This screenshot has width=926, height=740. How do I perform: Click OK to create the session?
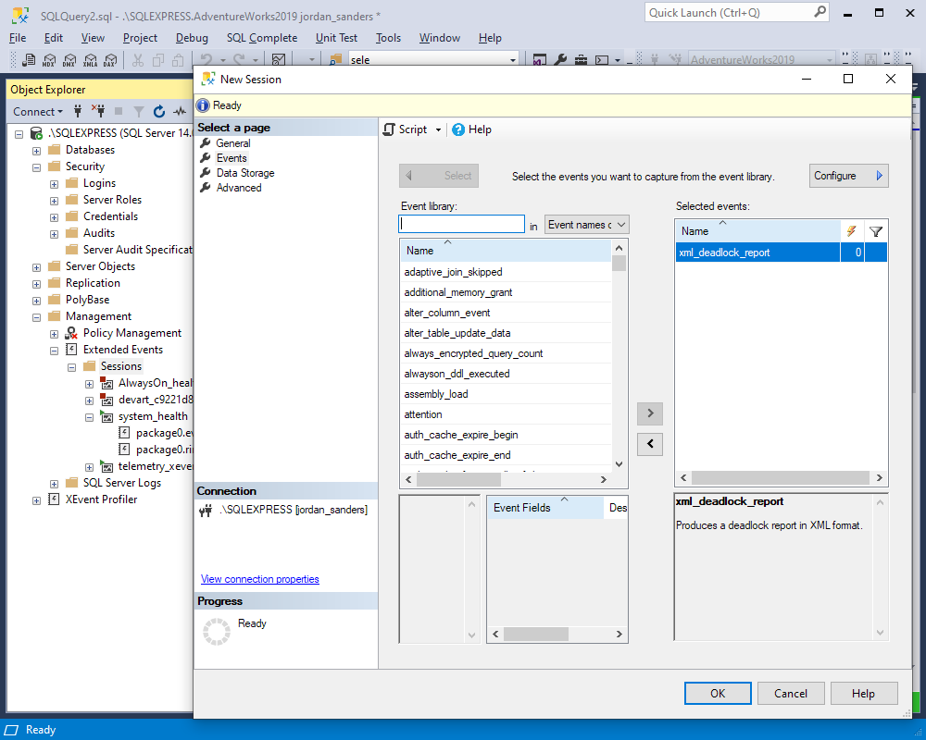(718, 694)
